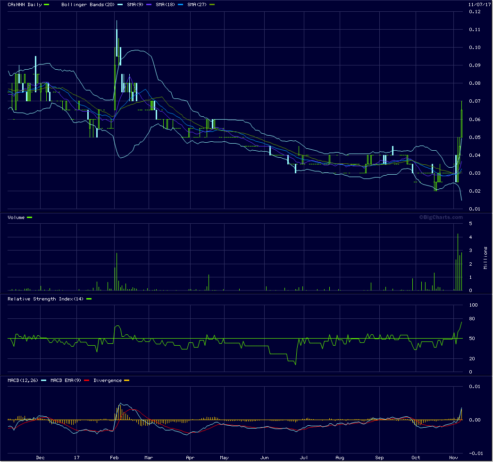Click the 0.12 price axis label
Image resolution: width=493 pixels, height=462 pixels.
475,12
